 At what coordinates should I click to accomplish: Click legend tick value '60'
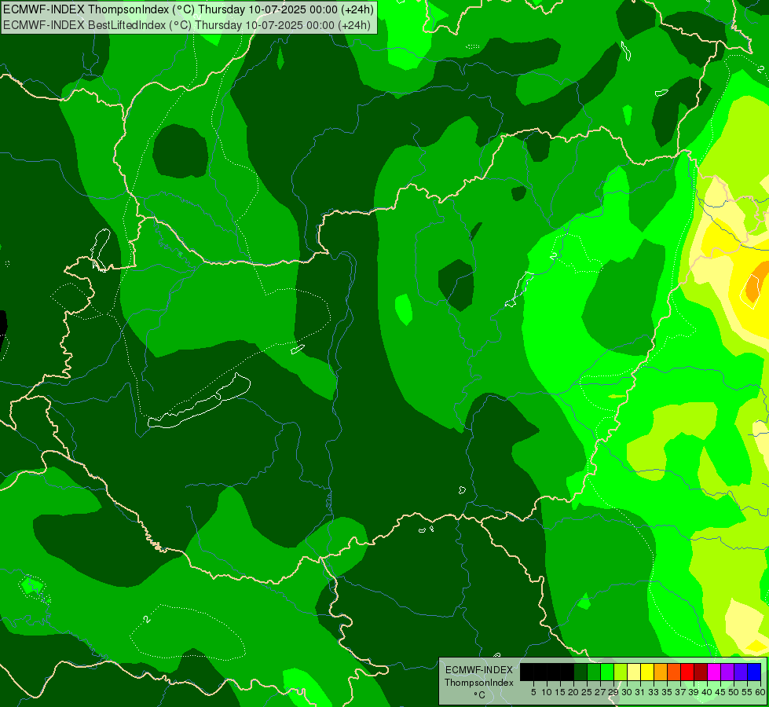760,692
